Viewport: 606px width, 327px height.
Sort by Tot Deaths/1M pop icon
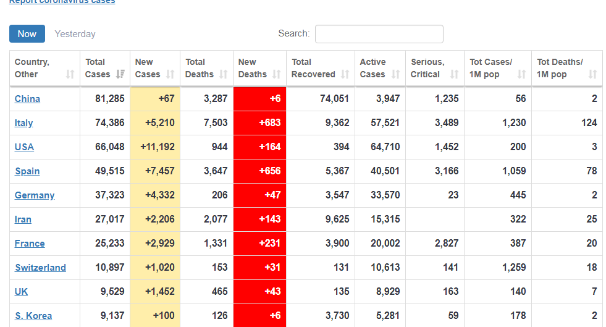tap(593, 74)
